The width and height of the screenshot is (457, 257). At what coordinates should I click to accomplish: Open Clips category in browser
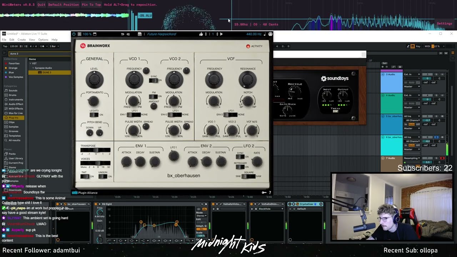click(x=12, y=122)
